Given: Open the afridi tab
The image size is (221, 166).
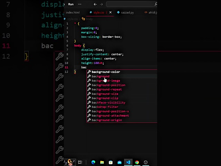Looking at the screenshot, I should pyautogui.click(x=151, y=12).
